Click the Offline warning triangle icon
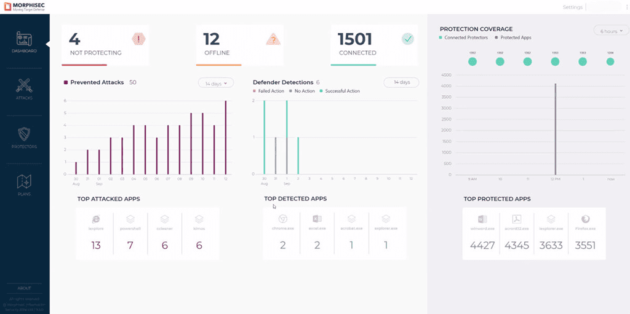This screenshot has width=630, height=314. (273, 39)
